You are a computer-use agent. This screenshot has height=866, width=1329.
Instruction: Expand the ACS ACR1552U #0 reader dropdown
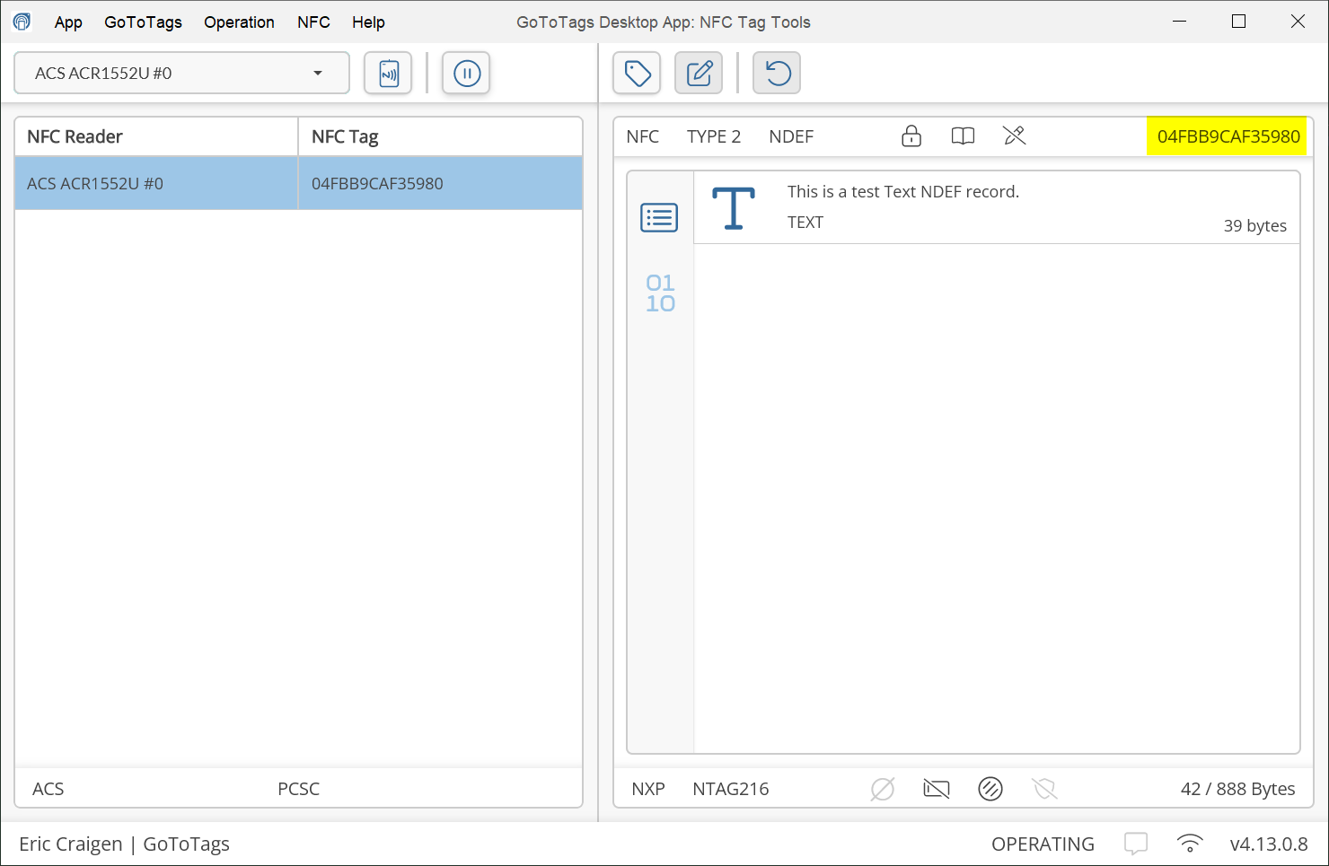(x=317, y=74)
